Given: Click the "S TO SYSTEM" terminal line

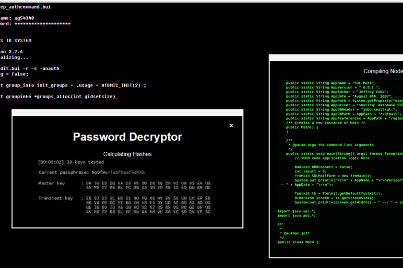Looking at the screenshot, I should tap(16, 41).
